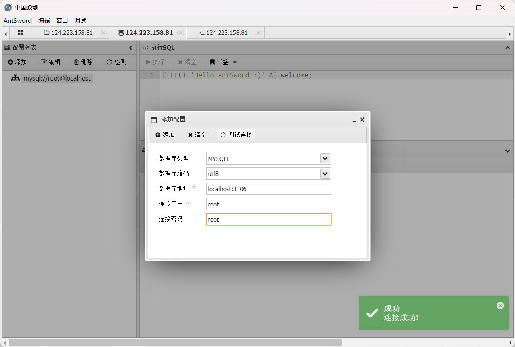Viewport: 515px width, 347px height.
Task: Close the database 124.223.158.81 tab
Action: click(180, 33)
